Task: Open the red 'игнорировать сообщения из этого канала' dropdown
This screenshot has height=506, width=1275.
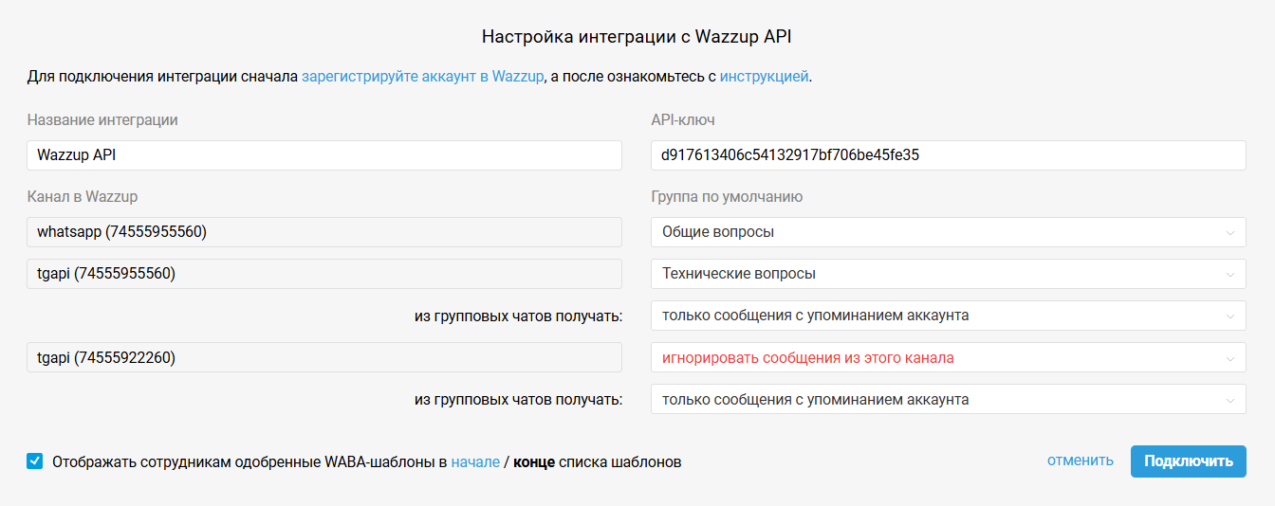Action: click(949, 357)
